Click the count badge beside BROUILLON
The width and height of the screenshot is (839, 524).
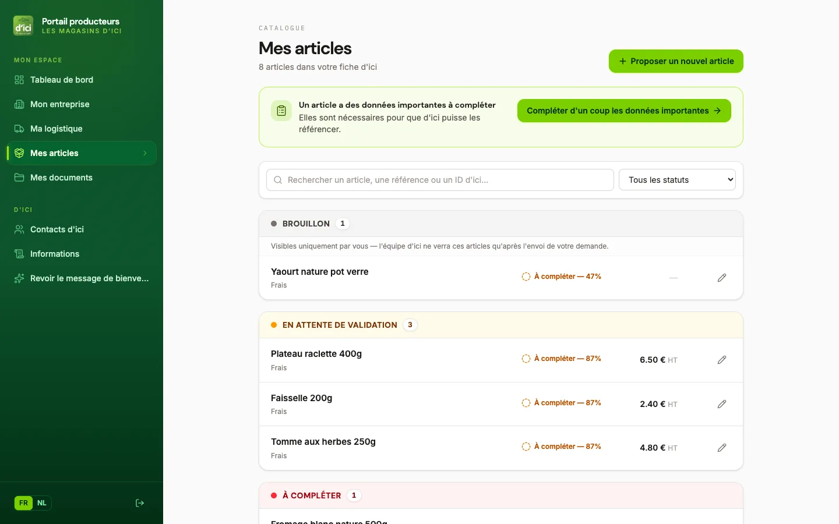pyautogui.click(x=343, y=224)
